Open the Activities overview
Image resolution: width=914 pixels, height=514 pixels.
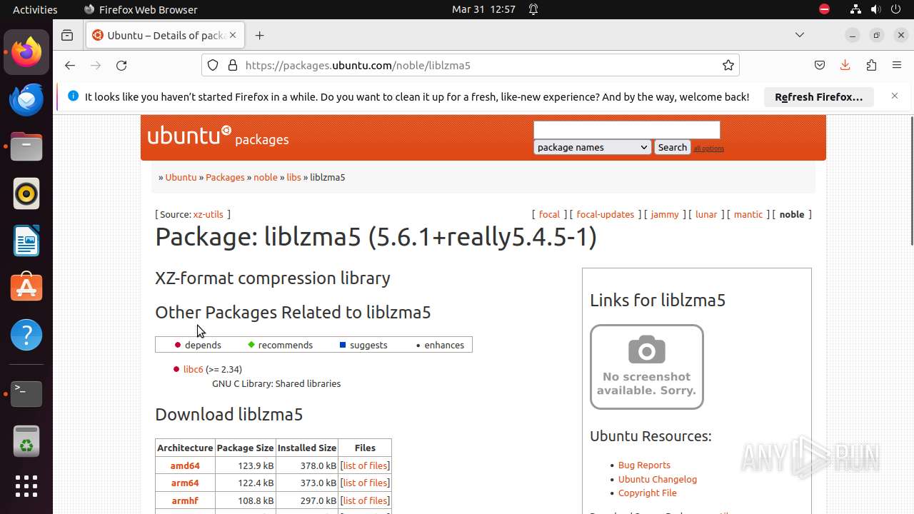pyautogui.click(x=35, y=9)
